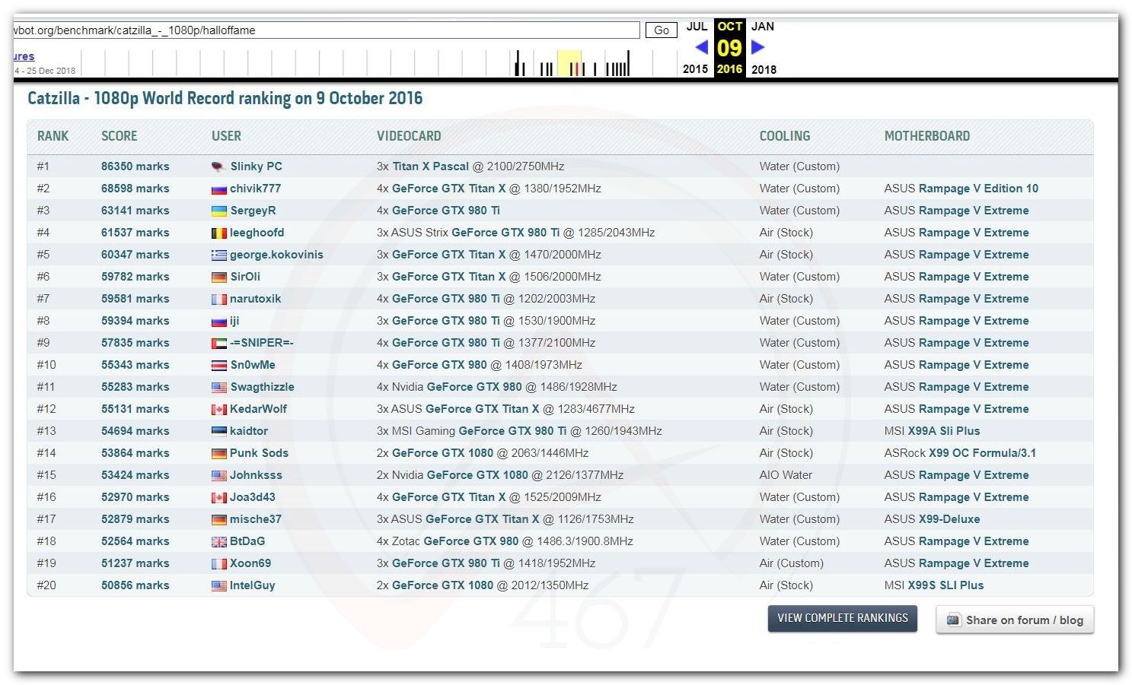
Task: Click the Ukrainian flag beside SergeyR
Action: [218, 211]
